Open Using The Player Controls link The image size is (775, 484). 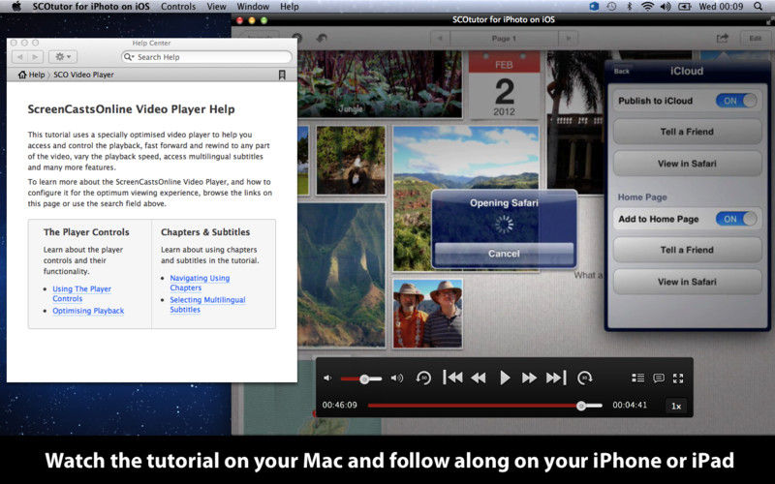tap(81, 294)
